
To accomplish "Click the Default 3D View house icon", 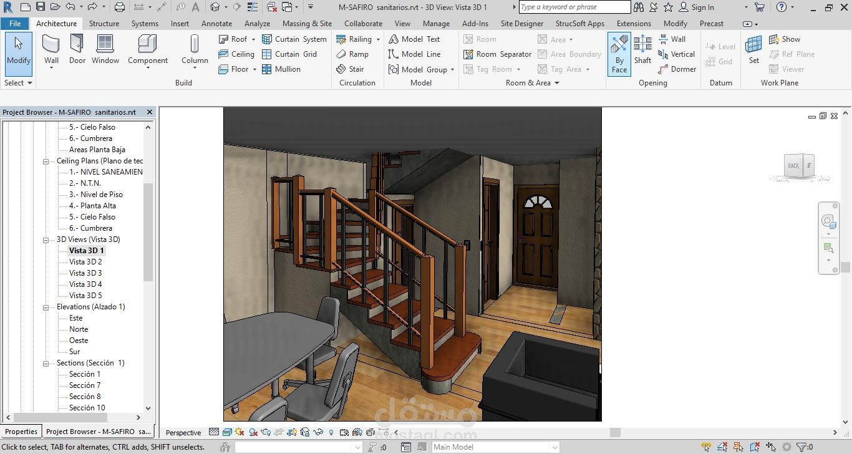I will pyautogui.click(x=215, y=7).
